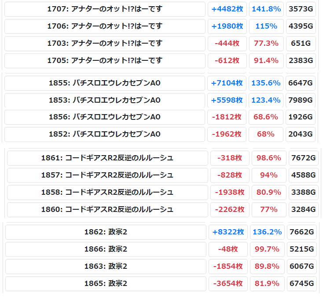The height and width of the screenshot is (297, 323).
Task: Click the 98.6% payout rate
Action: click(x=269, y=158)
